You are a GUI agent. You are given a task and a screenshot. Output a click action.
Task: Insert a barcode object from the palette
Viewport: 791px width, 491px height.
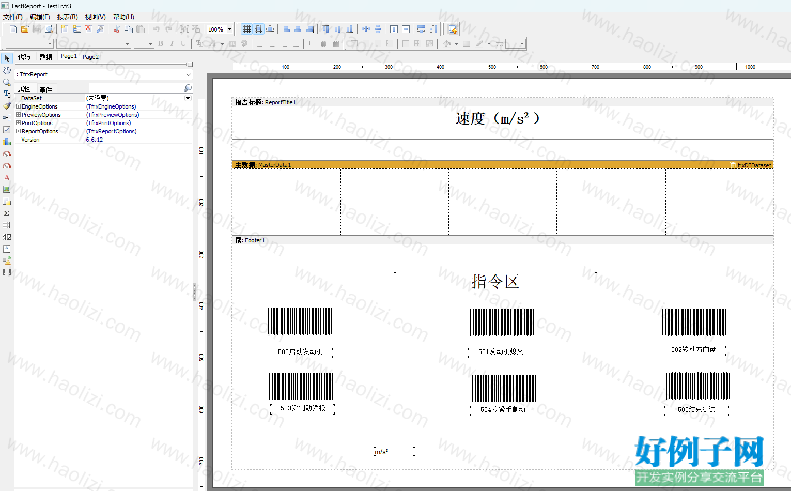tap(7, 272)
